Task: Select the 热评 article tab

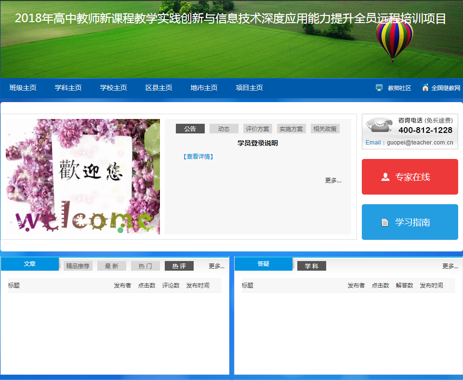Action: 179,266
